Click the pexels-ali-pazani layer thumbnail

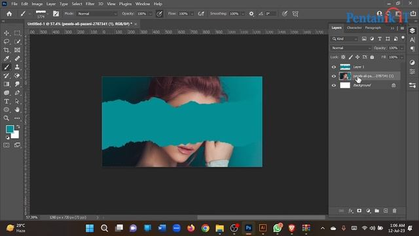pos(345,76)
